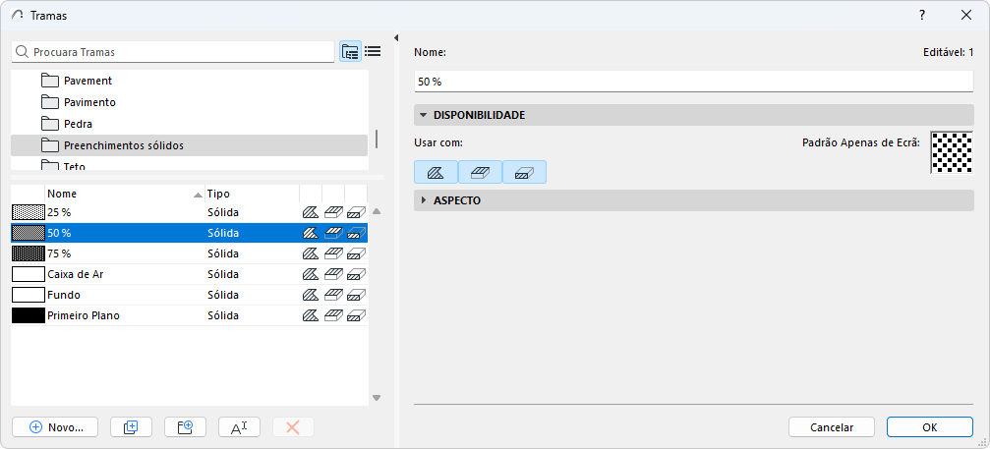
Task: Click the new folder icon button
Action: [x=185, y=427]
